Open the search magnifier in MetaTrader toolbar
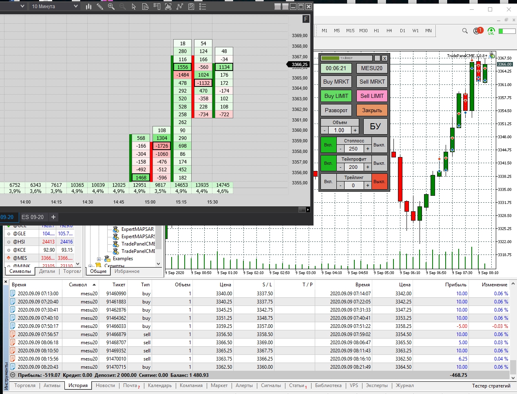This screenshot has height=394, width=517. [x=465, y=31]
